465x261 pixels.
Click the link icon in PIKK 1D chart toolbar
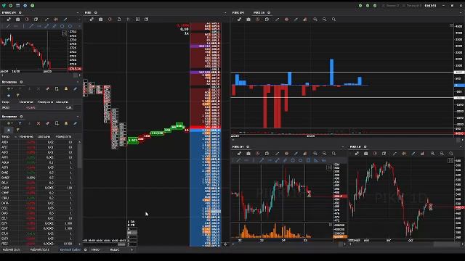pos(357,153)
